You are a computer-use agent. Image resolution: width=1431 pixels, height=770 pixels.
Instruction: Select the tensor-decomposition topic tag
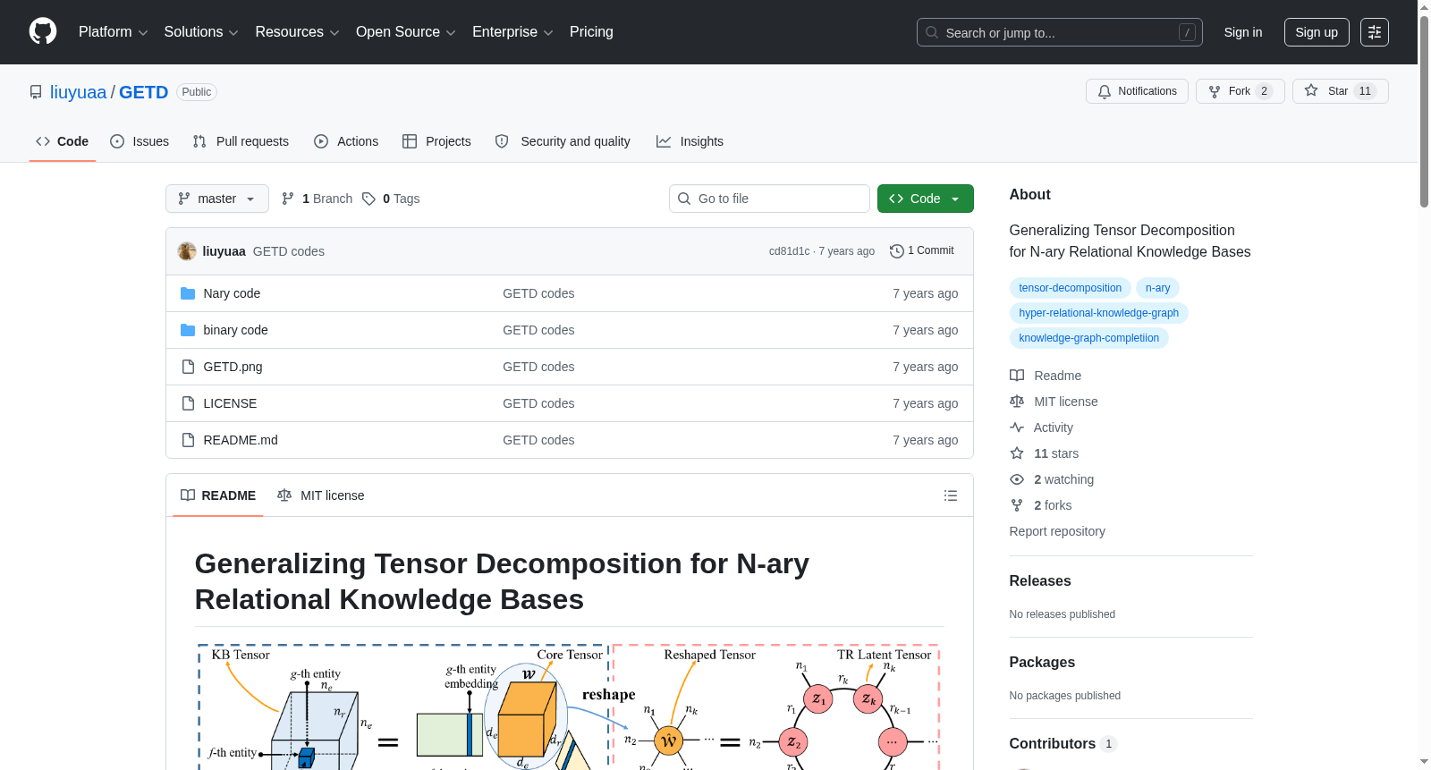1070,288
